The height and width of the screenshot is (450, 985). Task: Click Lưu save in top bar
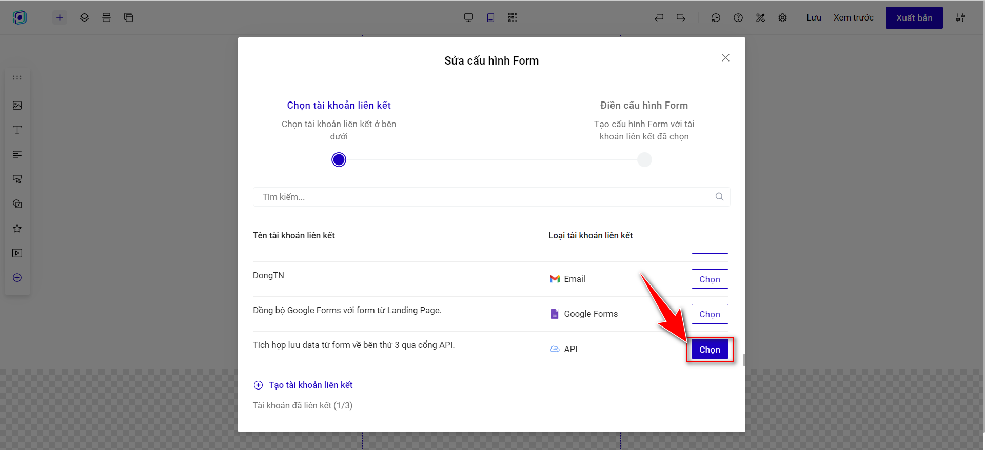click(814, 17)
